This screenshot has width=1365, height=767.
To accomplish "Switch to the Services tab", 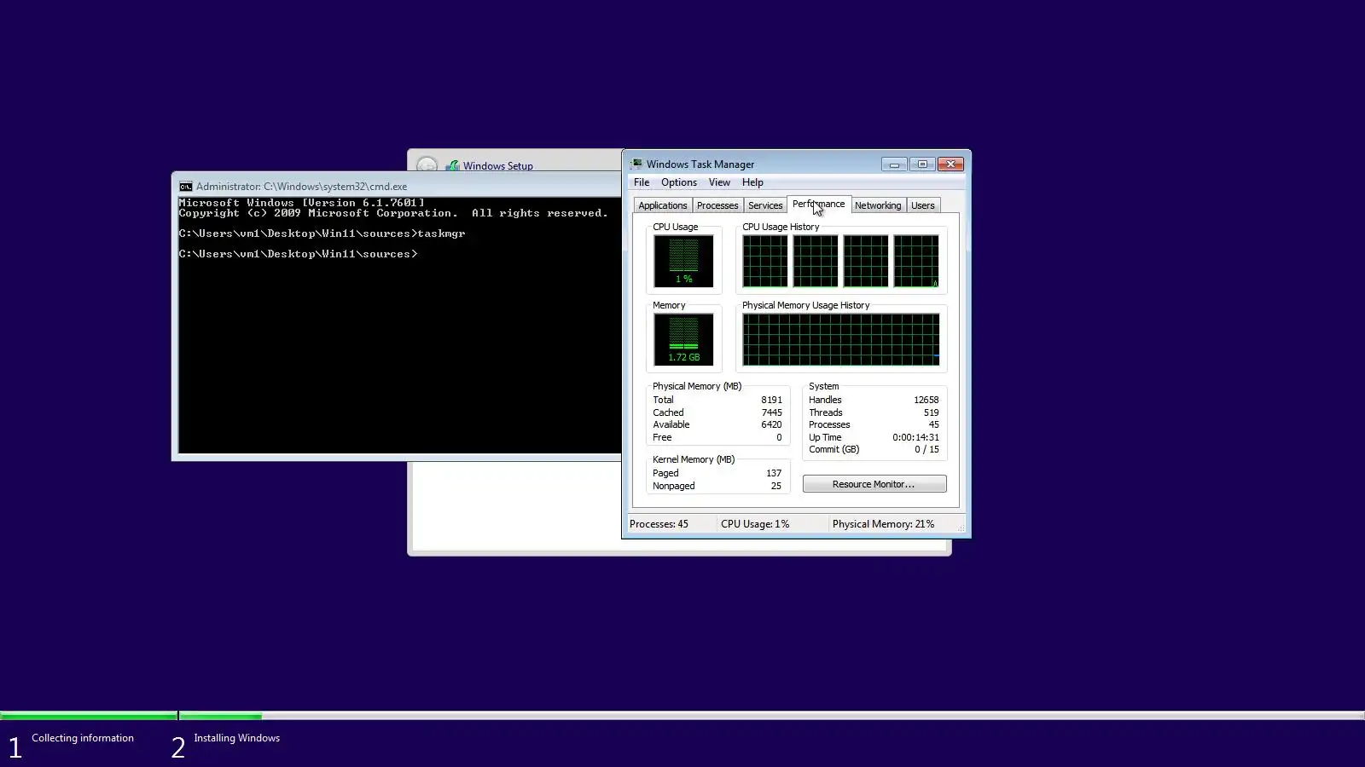I will coord(765,205).
